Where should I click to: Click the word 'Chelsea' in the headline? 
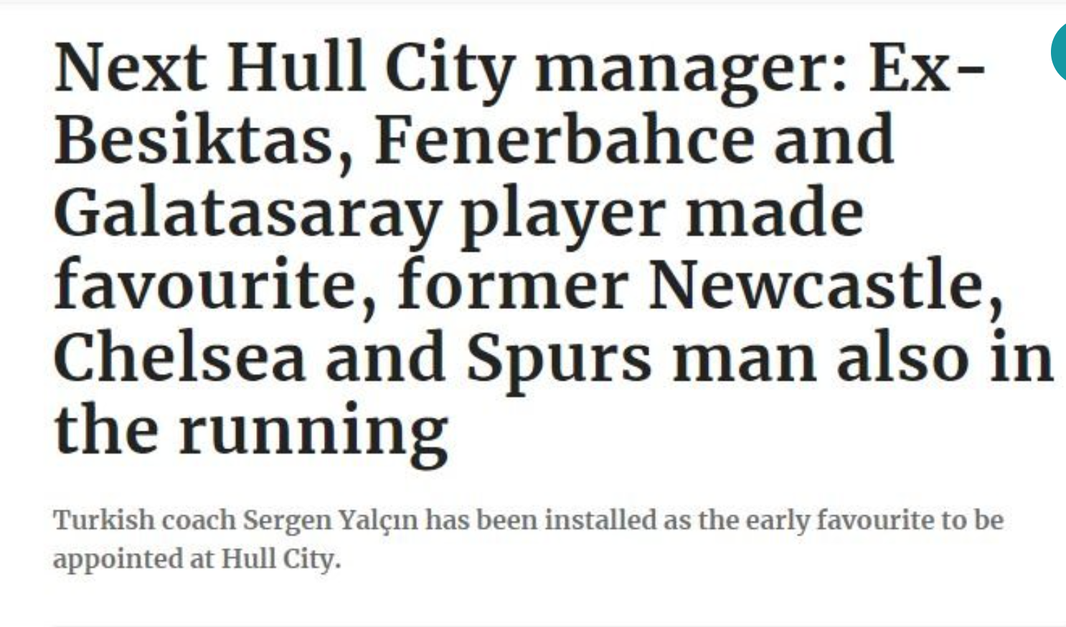pos(179,357)
